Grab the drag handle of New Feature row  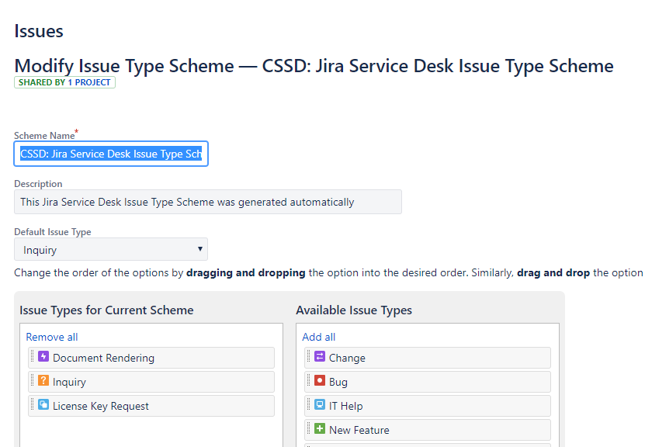[x=309, y=428]
